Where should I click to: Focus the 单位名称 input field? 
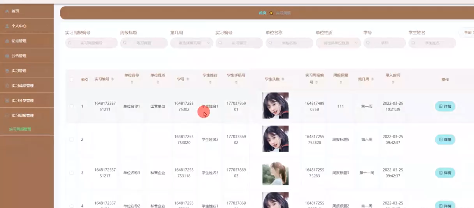289,43
